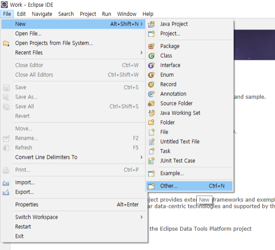This screenshot has height=250, width=275.
Task: Select Untitled Text File label
Action: tap(180, 141)
